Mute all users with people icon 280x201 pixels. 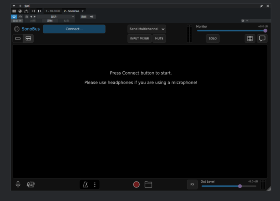(30, 184)
